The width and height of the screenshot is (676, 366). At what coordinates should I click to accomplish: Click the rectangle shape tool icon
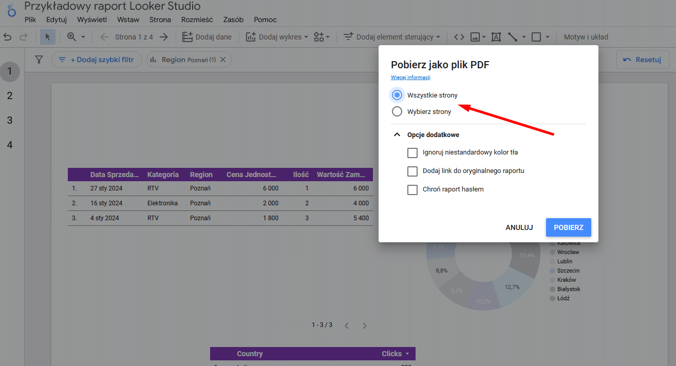pyautogui.click(x=536, y=37)
